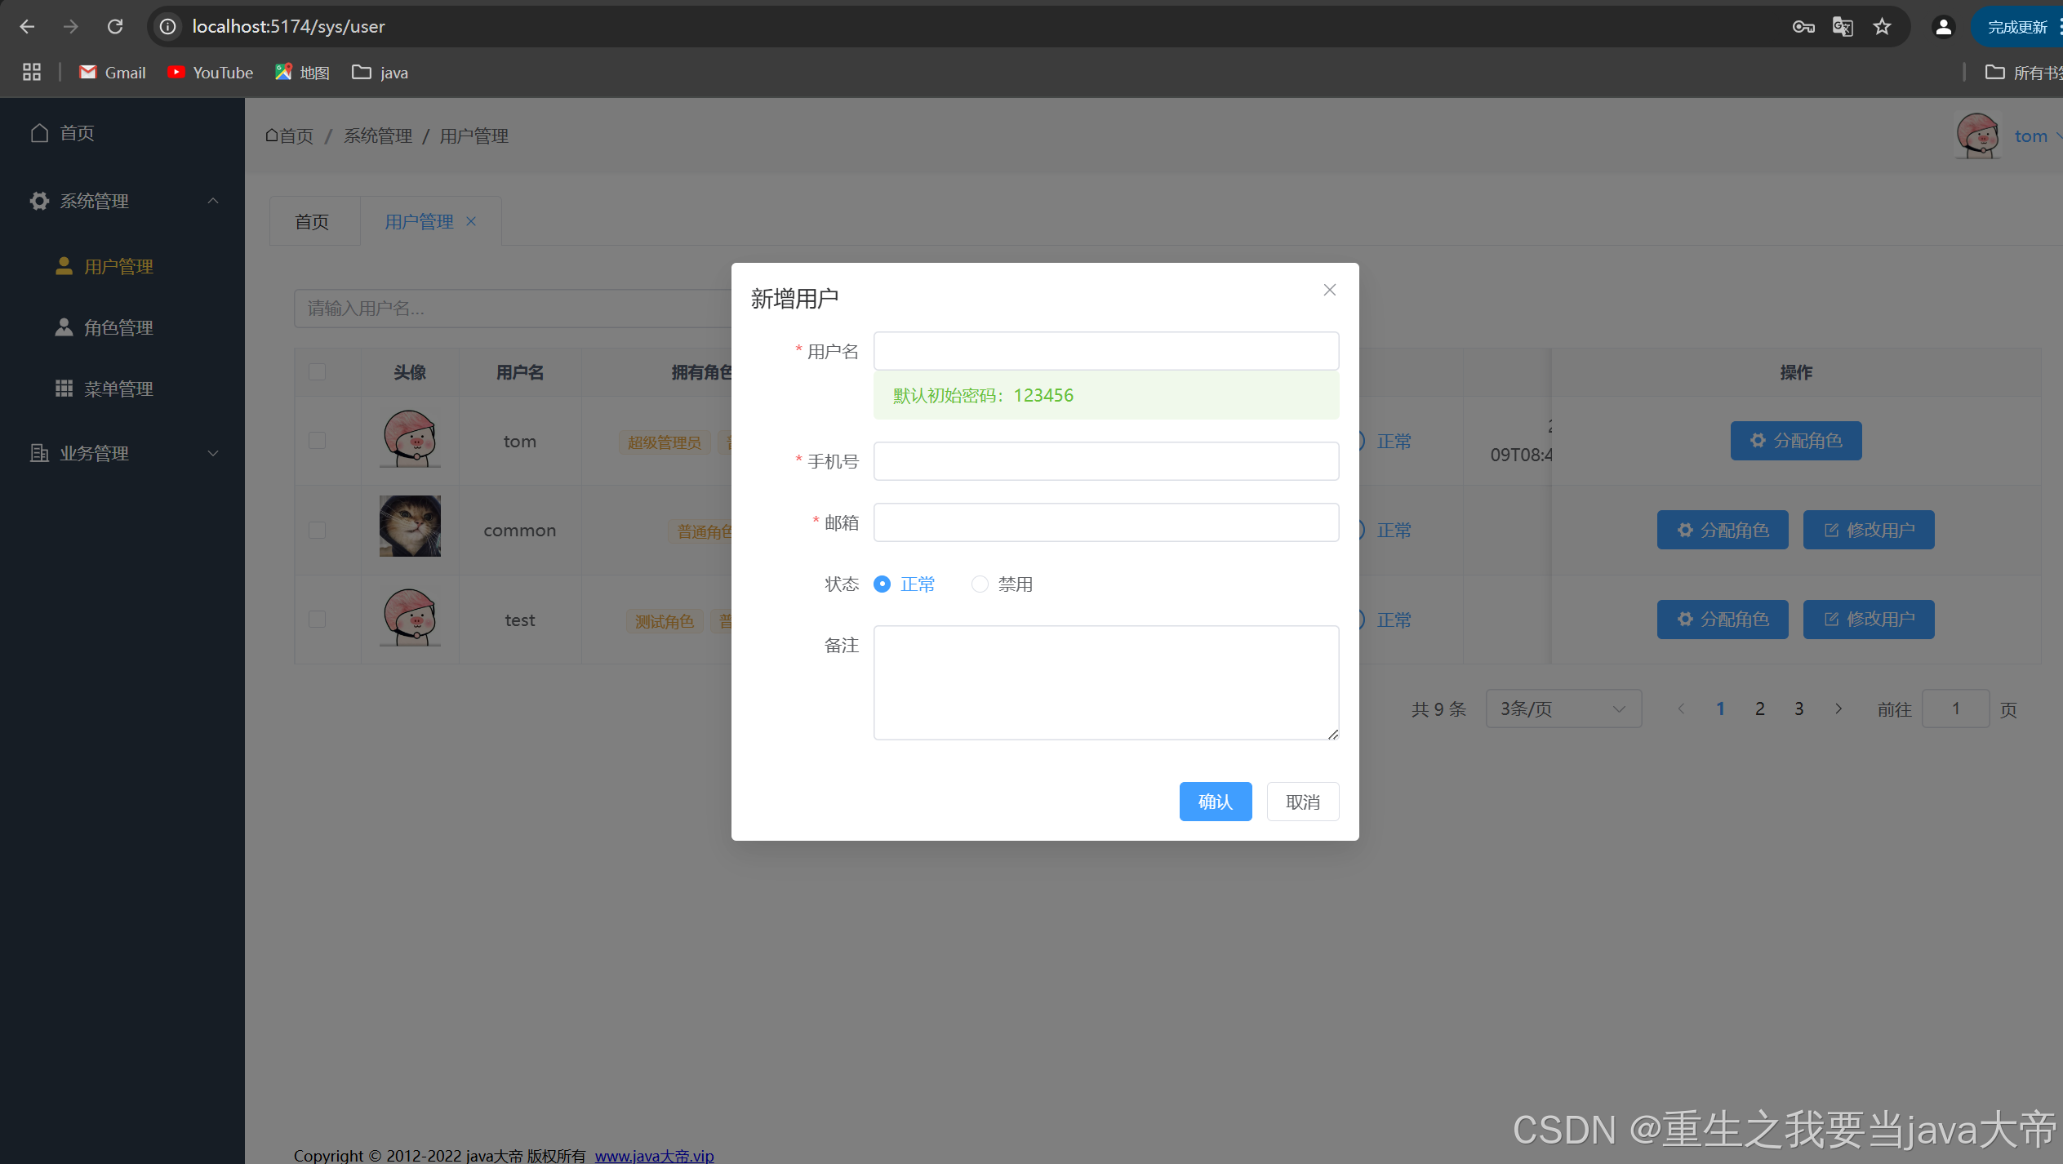Click the 备注 textarea field

1105,682
